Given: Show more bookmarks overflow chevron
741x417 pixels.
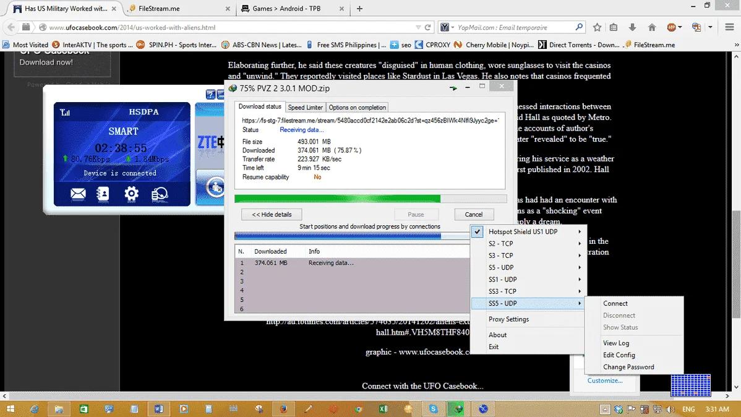Looking at the screenshot, I should point(736,45).
